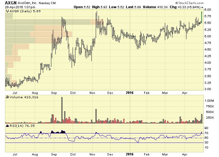The width and height of the screenshot is (219, 157).
Task: Click the Dec label under the RSI panel
Action: (110, 154)
